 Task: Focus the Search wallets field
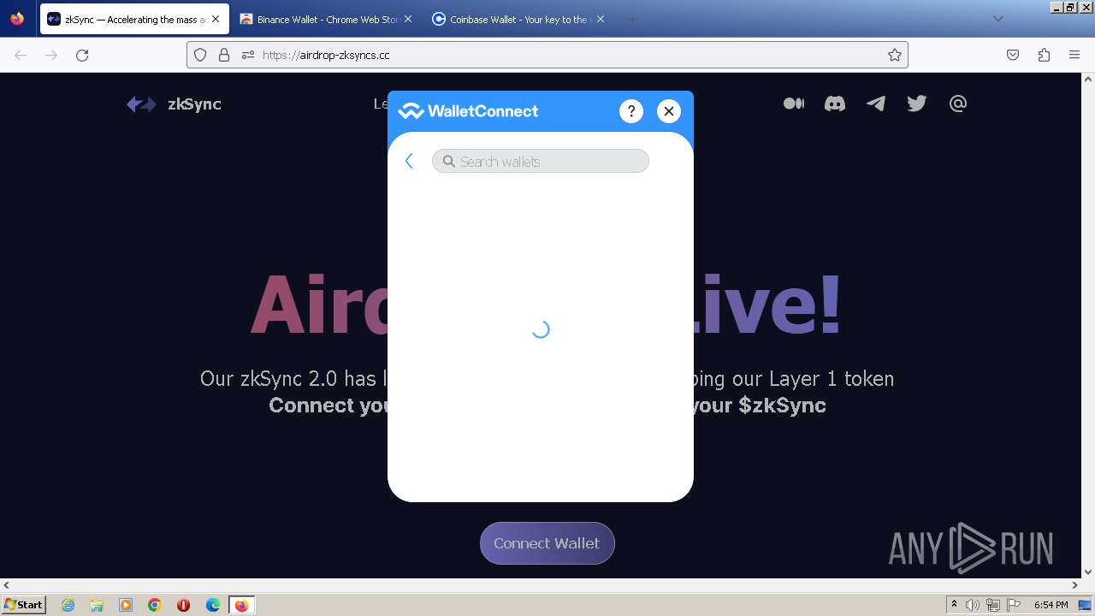541,161
